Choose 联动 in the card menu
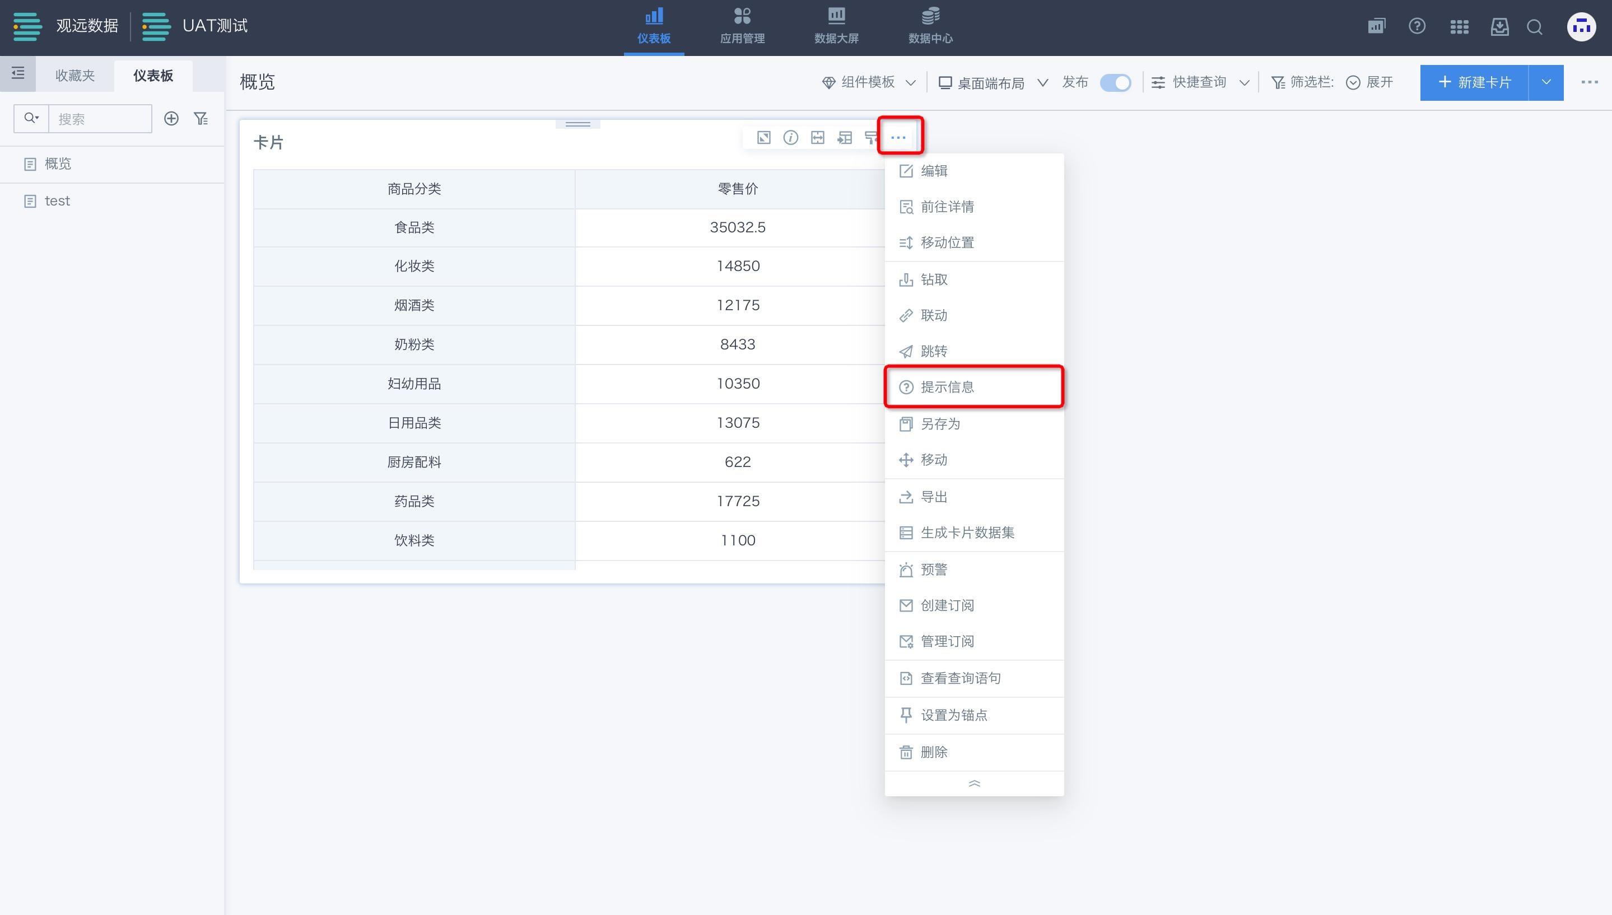 pos(974,315)
